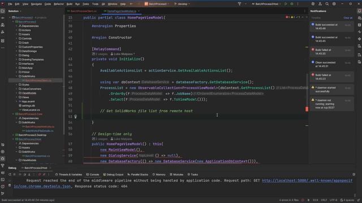Click the author hint above Initialize method
The image size is (362, 203).
[123, 54]
